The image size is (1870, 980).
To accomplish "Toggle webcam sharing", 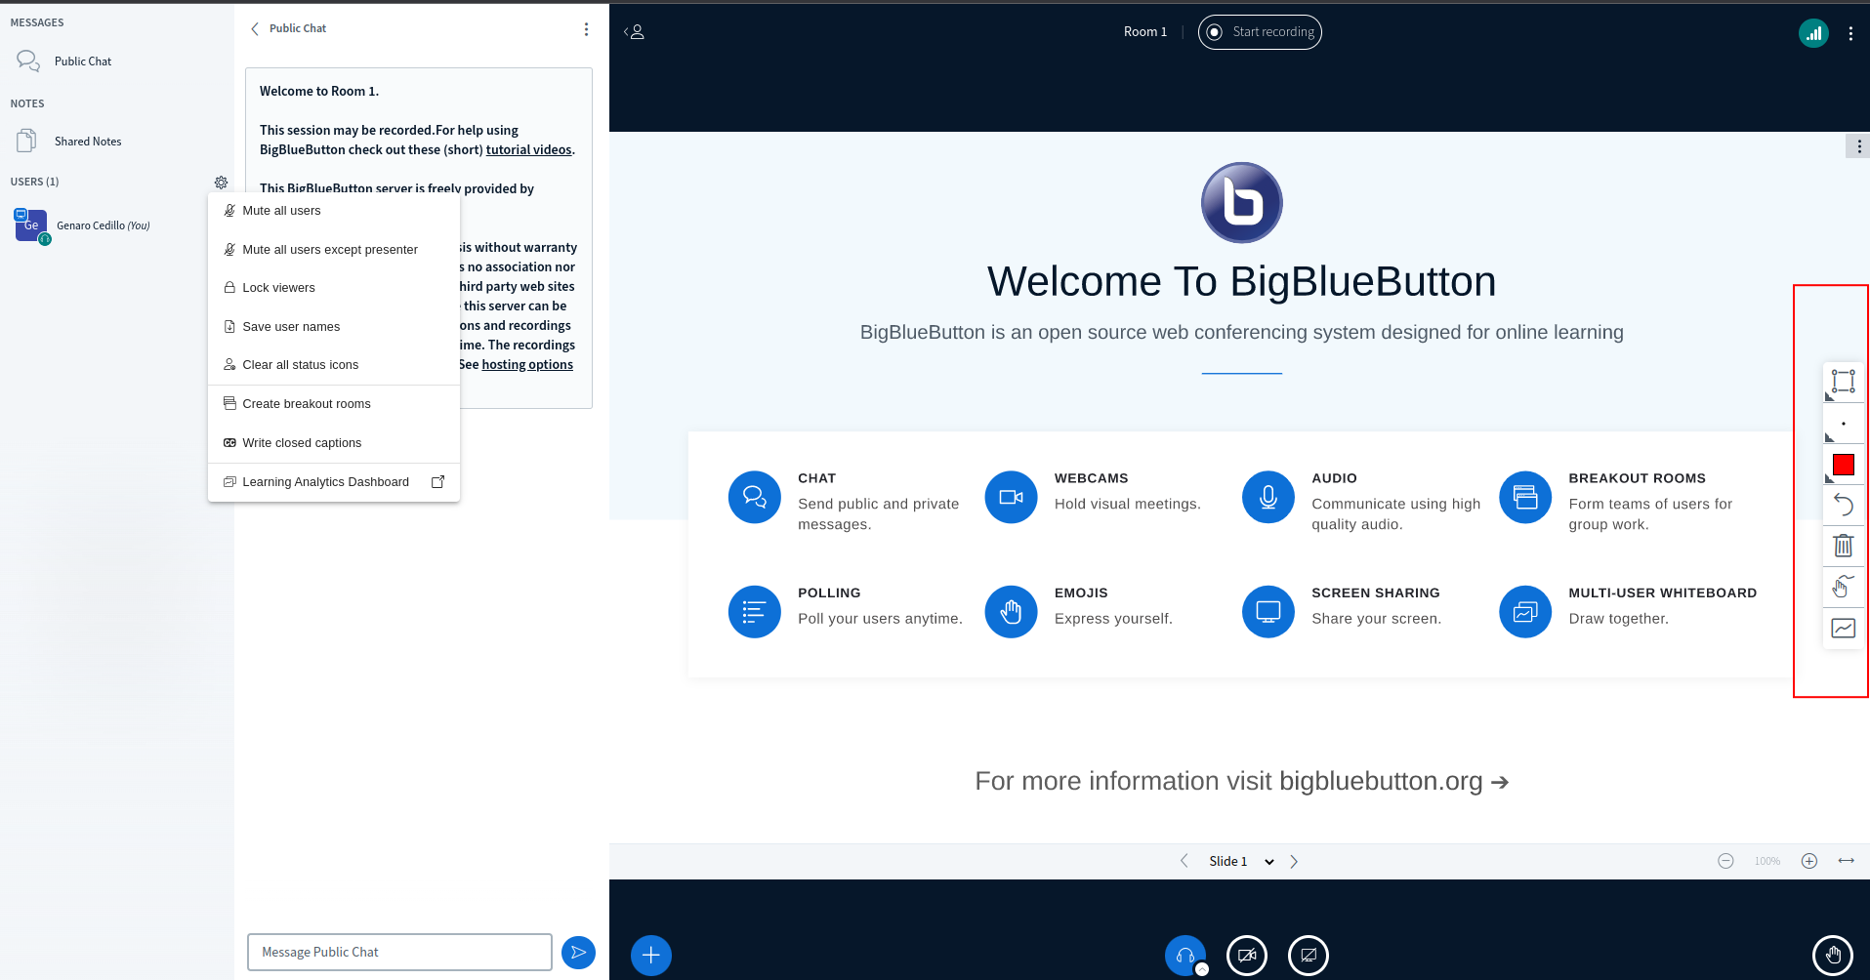I will (x=1247, y=955).
